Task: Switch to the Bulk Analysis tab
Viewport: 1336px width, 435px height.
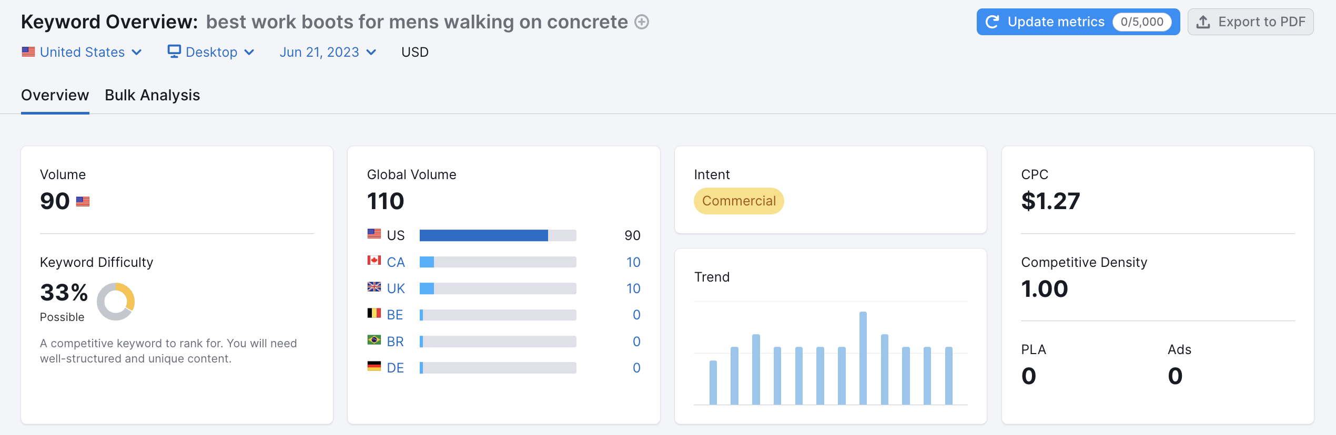Action: pos(153,95)
